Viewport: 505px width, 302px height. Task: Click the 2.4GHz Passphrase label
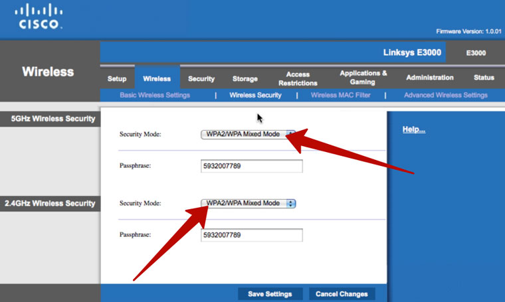(x=135, y=235)
